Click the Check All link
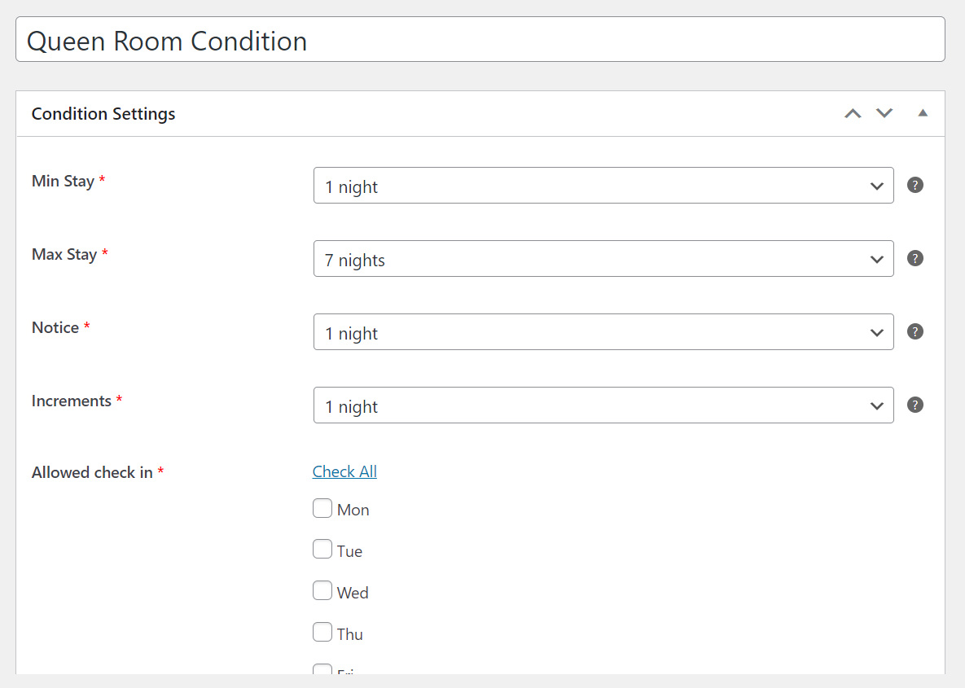Viewport: 965px width, 688px height. pyautogui.click(x=344, y=471)
